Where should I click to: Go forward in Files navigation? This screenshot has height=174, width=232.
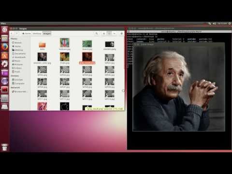coord(16,33)
